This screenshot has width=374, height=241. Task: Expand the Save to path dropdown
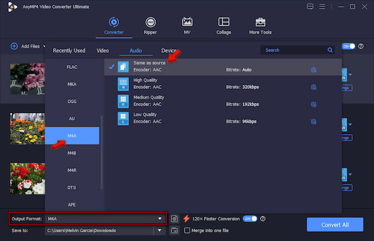[x=160, y=230]
